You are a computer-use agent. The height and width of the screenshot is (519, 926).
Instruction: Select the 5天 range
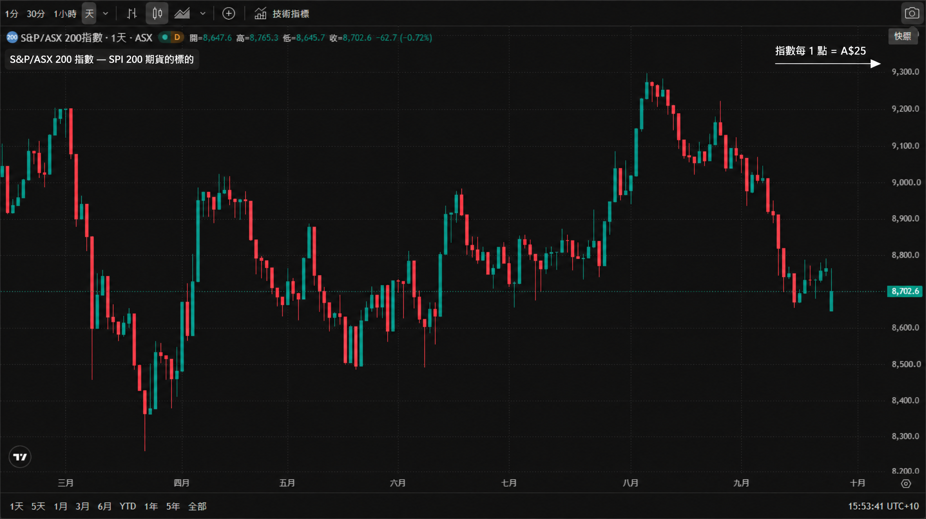pyautogui.click(x=38, y=506)
